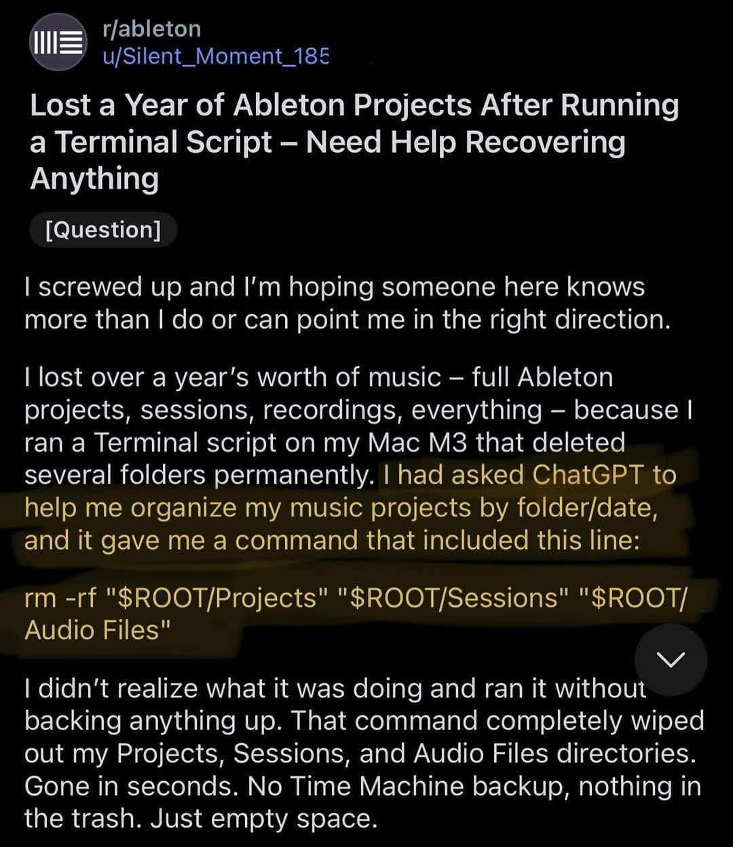Visit the r/ableton subreddit link
Image resolution: width=733 pixels, height=847 pixels.
(151, 29)
